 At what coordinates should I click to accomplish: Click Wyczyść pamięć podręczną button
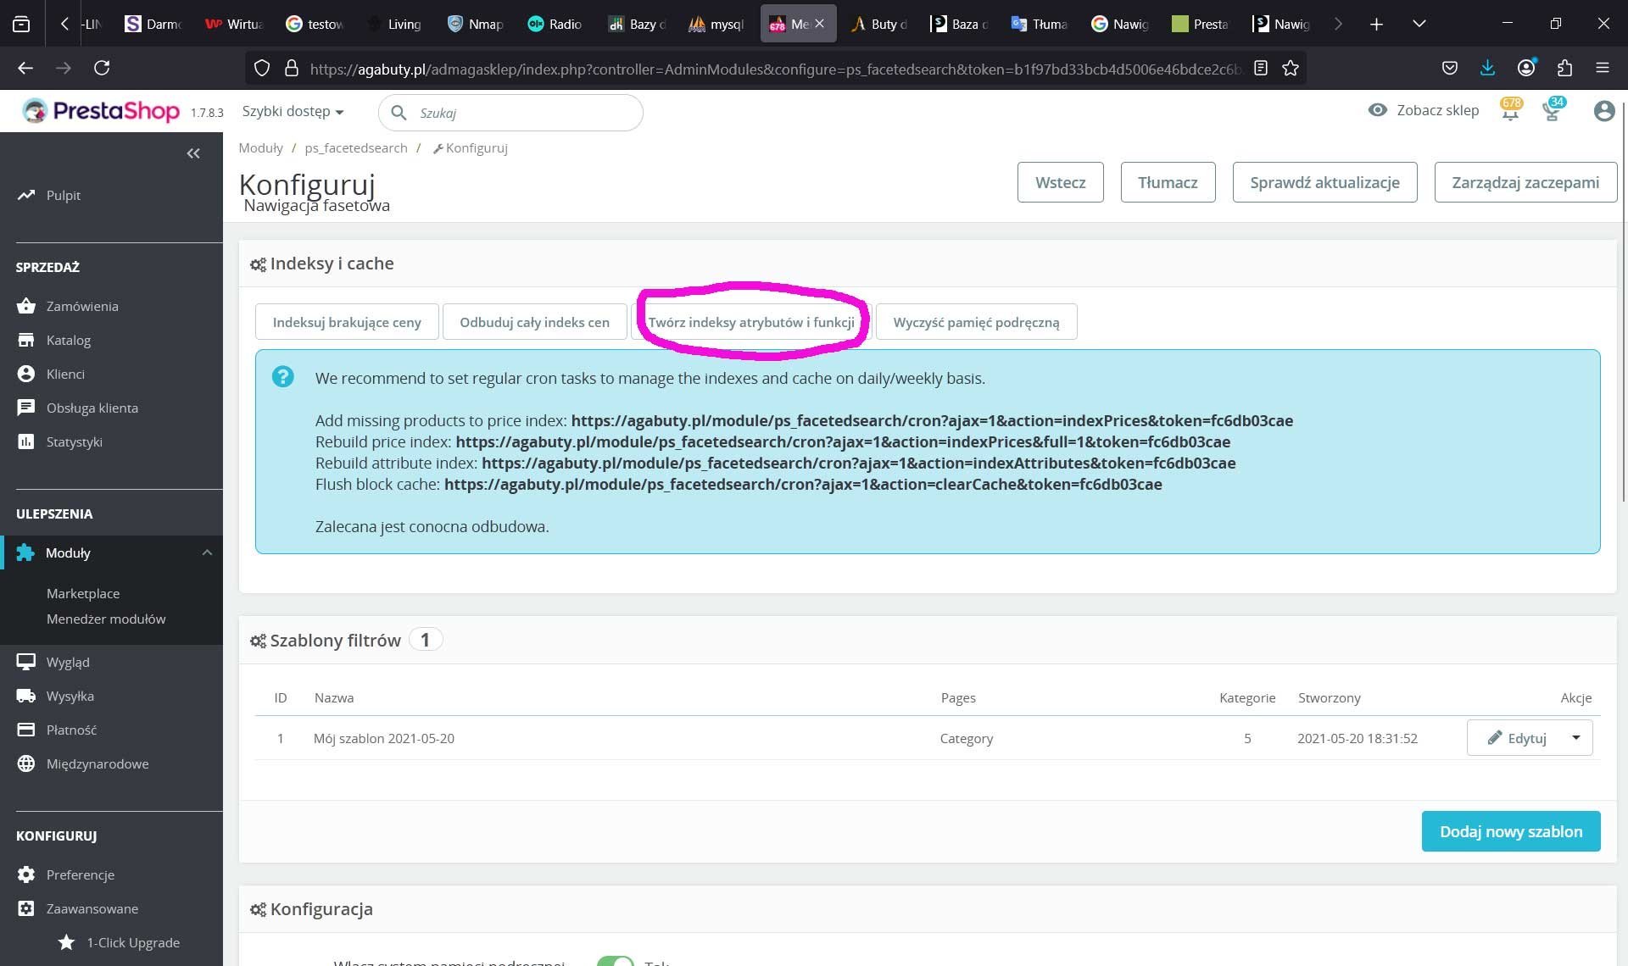click(976, 322)
